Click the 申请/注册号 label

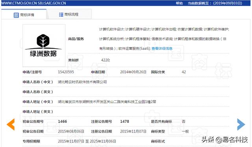tap(32, 72)
